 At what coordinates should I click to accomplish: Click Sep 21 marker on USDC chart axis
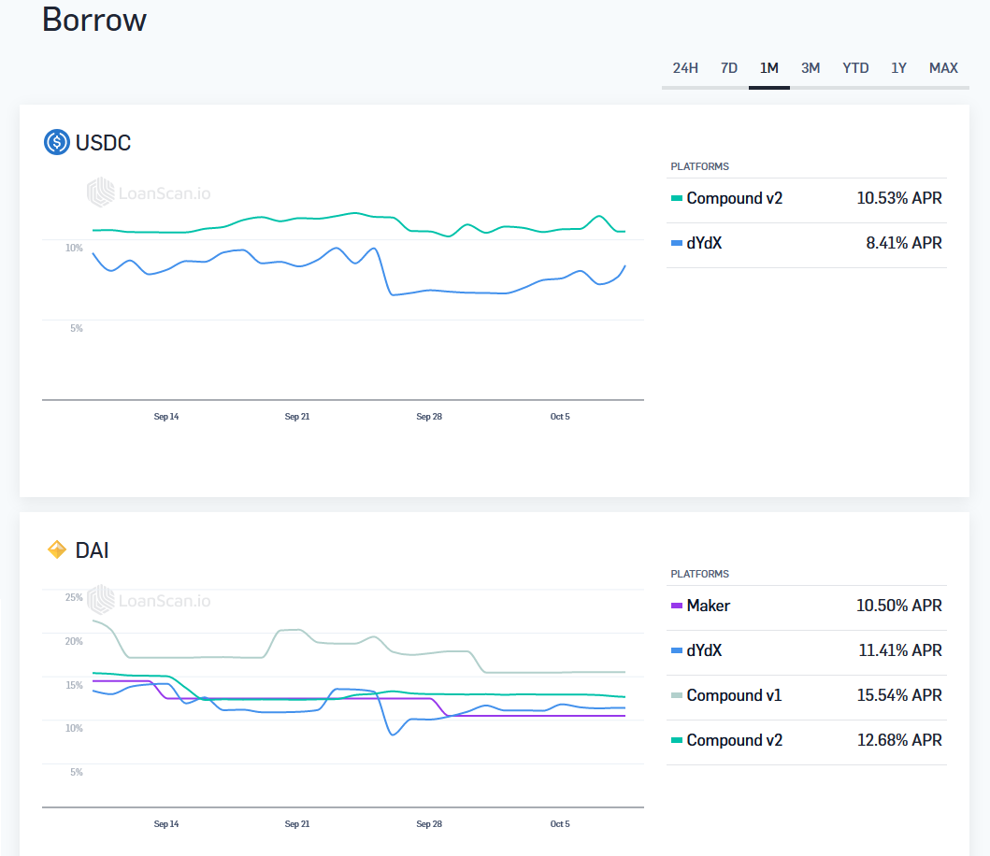tap(297, 417)
